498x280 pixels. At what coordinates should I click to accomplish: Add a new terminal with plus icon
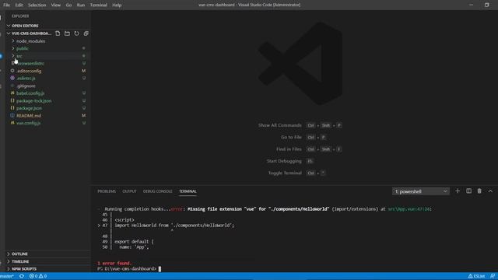[x=458, y=191]
